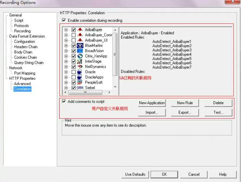Click the AribaBuyer_Comr row icon

tap(80, 35)
